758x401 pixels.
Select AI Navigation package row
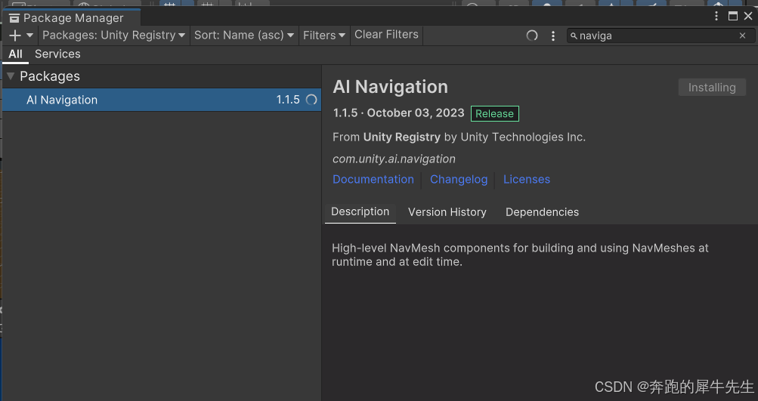[x=162, y=100]
